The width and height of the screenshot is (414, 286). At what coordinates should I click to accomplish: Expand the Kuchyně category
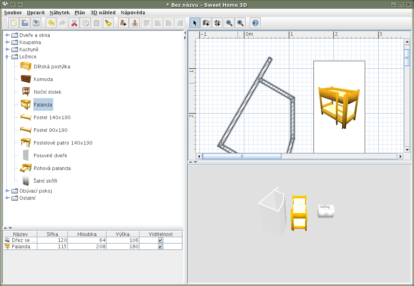[x=8, y=49]
